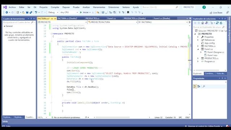Click the bookmark toolbar icon

(x=128, y=13)
